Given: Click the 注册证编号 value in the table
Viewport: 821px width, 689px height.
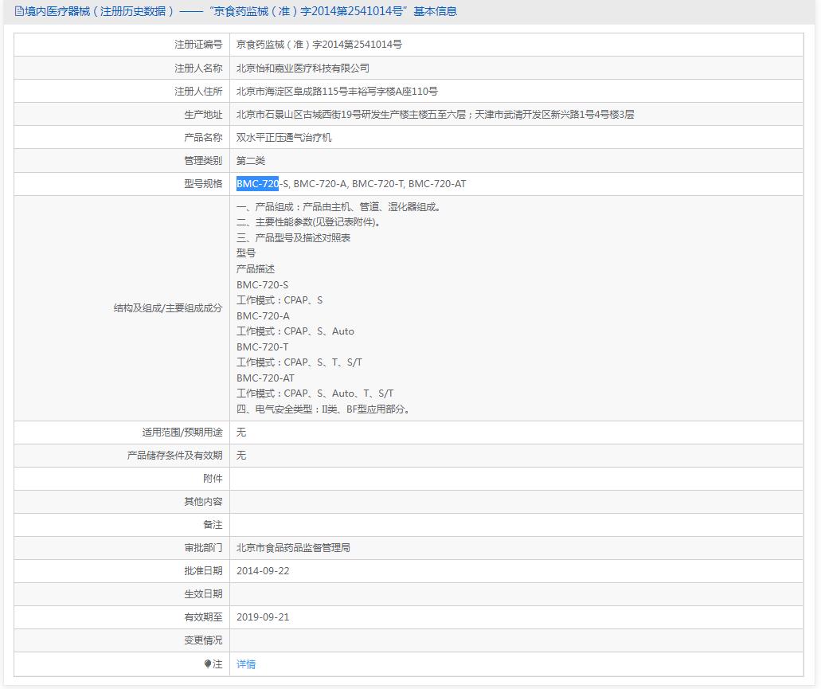Looking at the screenshot, I should (x=319, y=45).
